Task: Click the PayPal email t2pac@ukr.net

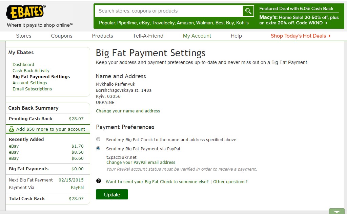Action: point(122,157)
